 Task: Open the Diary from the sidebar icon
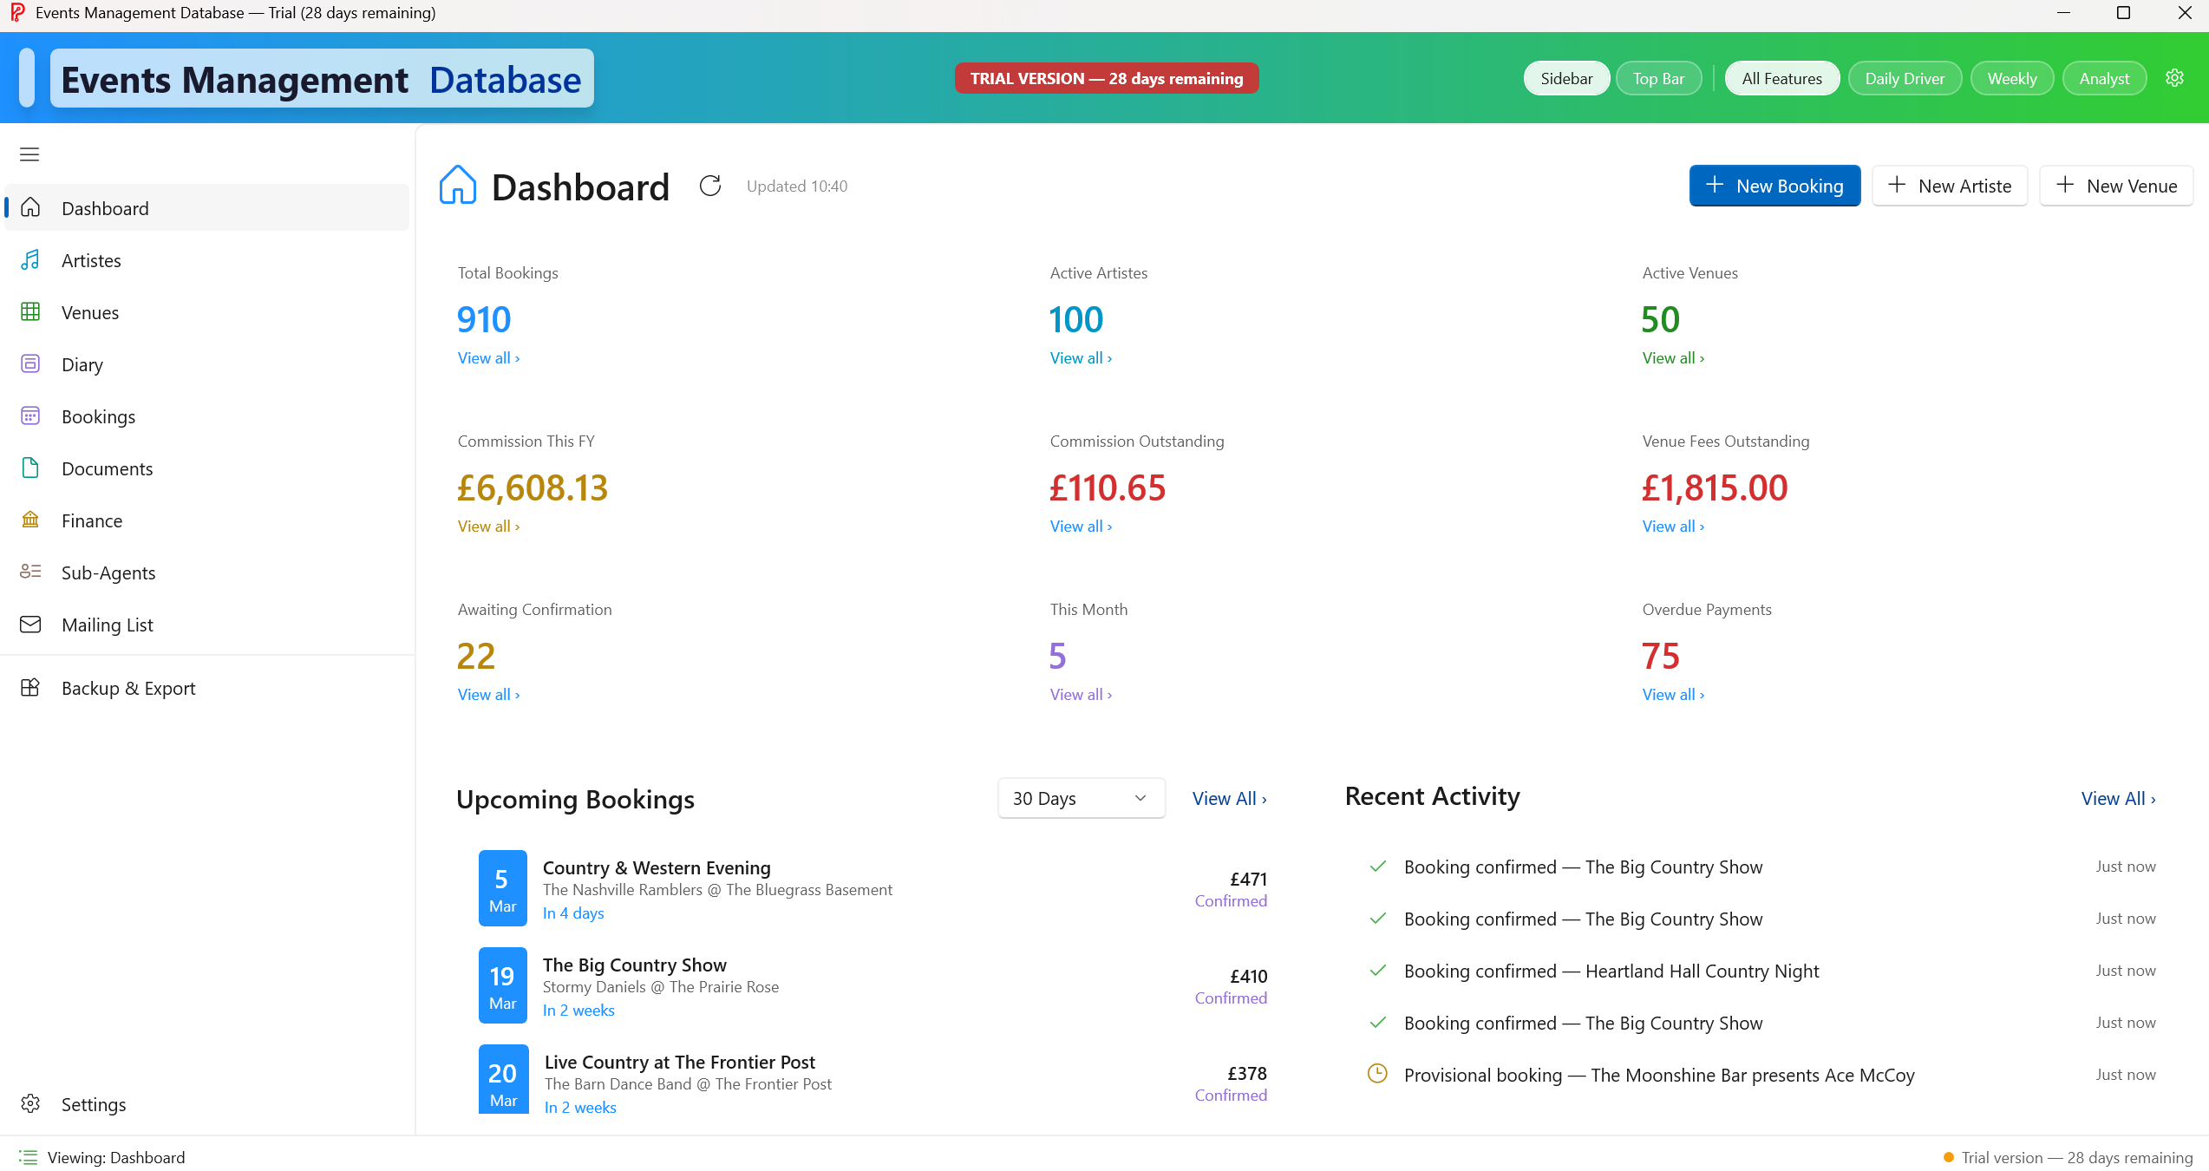tap(30, 364)
